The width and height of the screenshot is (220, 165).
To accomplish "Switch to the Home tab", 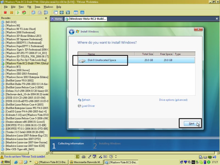I will pyautogui.click(x=57, y=19).
